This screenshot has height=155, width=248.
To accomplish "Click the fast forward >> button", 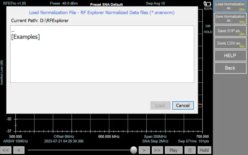I will pyautogui.click(x=157, y=150).
